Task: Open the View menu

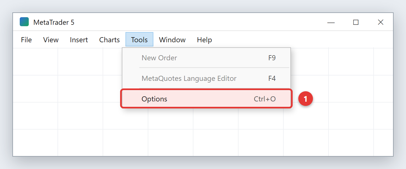Action: [51, 40]
